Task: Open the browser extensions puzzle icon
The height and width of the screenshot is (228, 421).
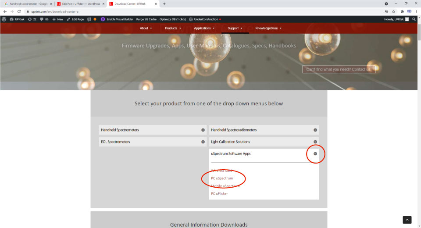Action: tap(402, 11)
